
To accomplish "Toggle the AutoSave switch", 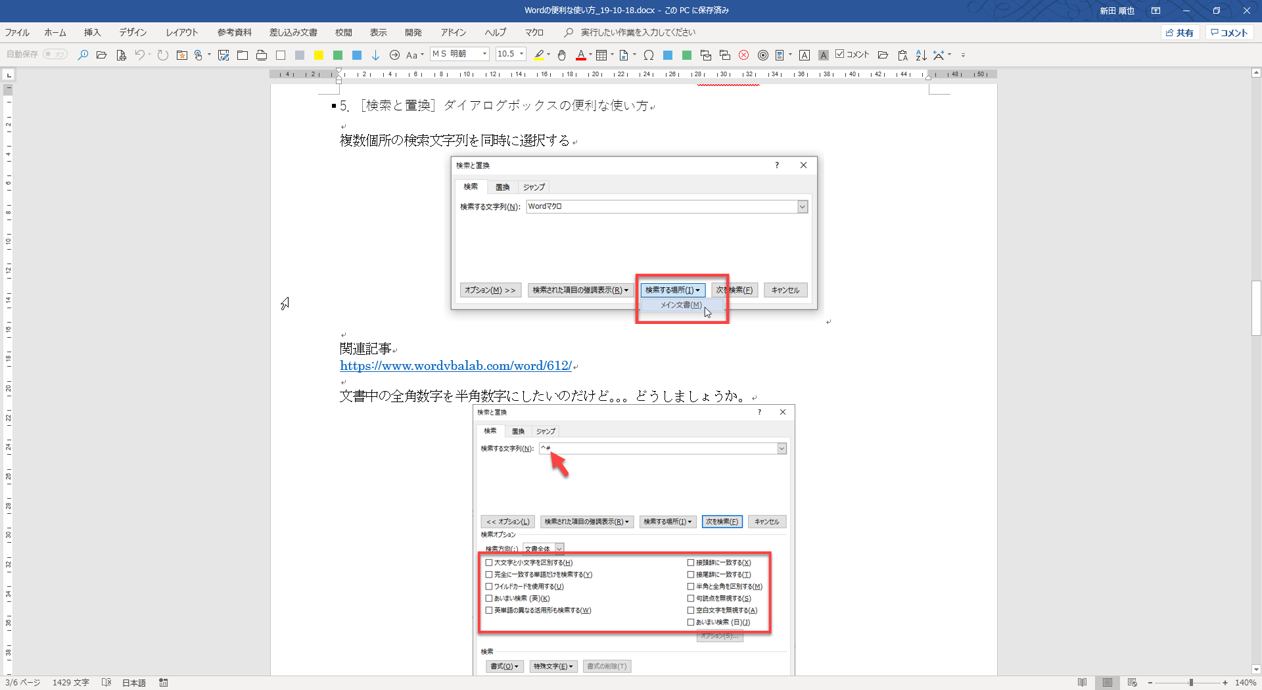I will 56,55.
